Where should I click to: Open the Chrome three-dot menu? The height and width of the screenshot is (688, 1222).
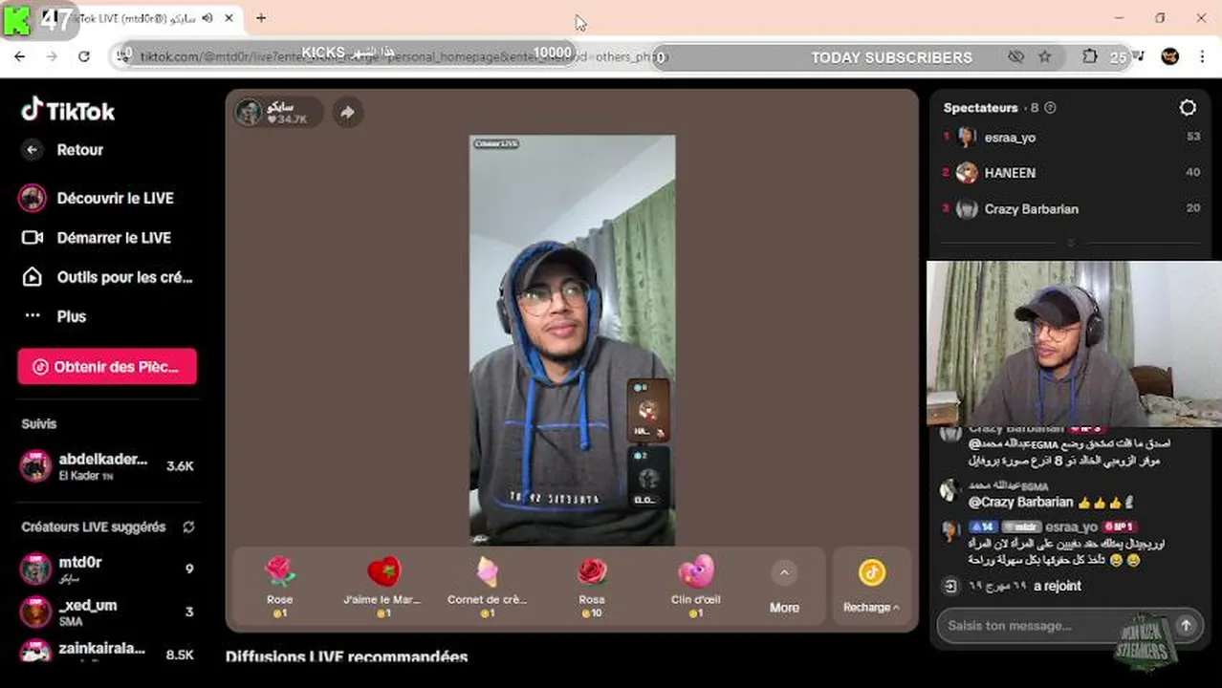point(1202,57)
